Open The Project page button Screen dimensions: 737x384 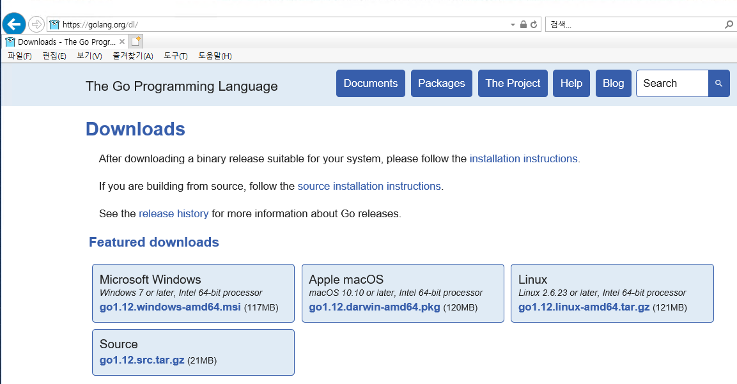click(513, 84)
